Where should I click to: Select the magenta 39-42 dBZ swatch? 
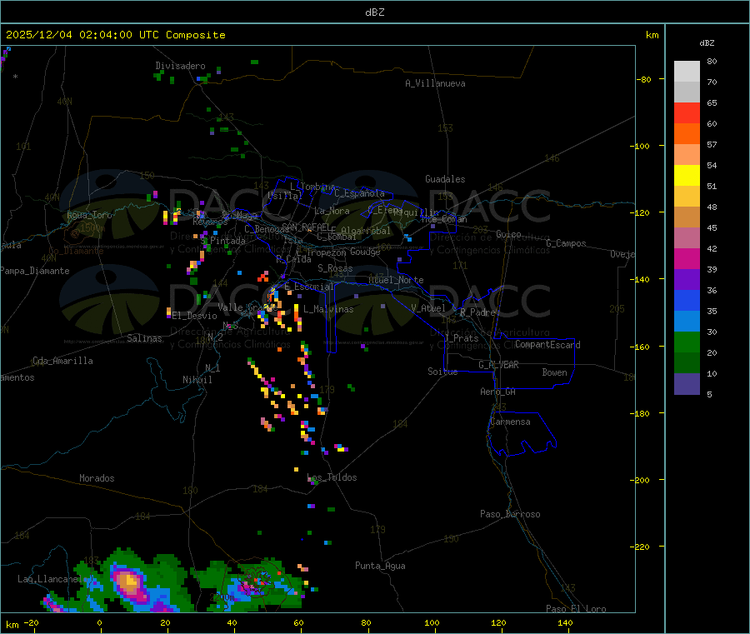(687, 258)
